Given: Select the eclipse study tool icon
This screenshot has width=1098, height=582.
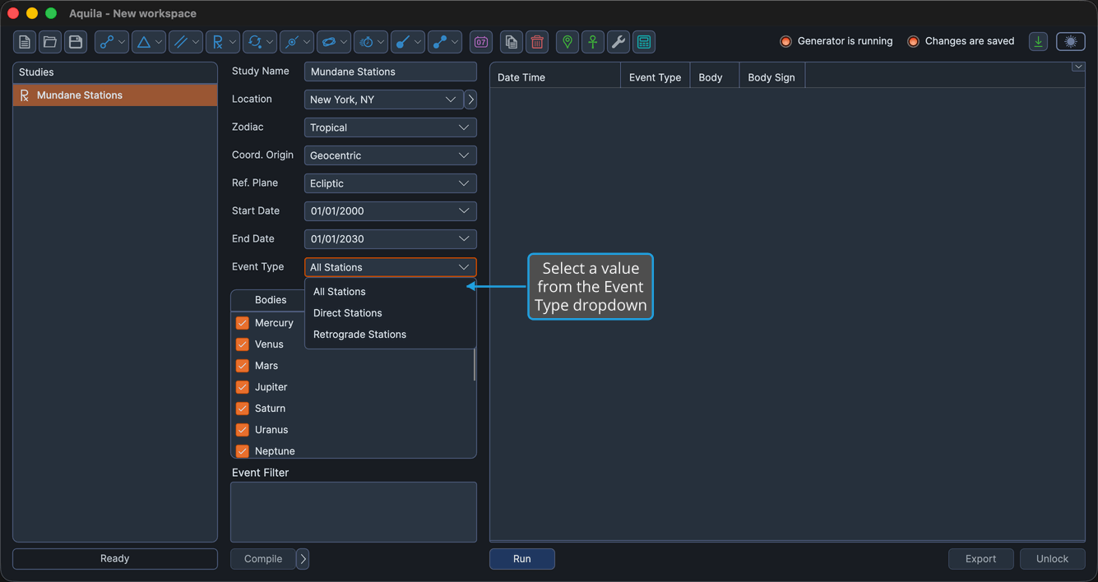Looking at the screenshot, I should [291, 42].
